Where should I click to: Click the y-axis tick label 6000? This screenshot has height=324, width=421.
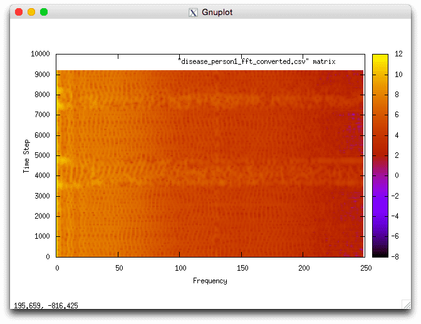[x=42, y=135]
